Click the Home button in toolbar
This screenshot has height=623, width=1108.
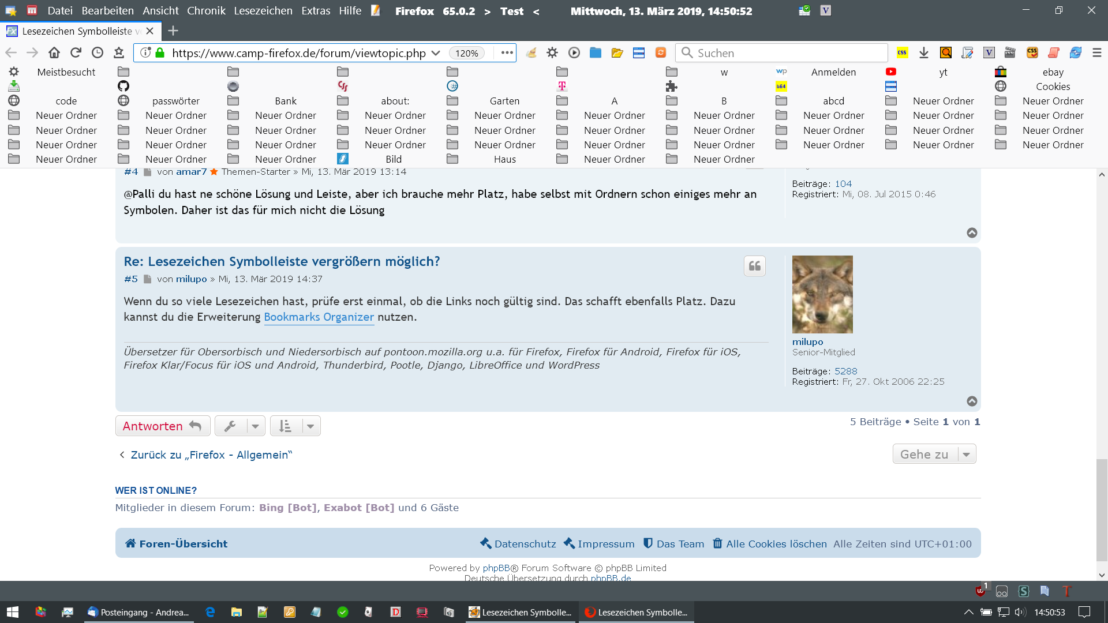click(54, 53)
